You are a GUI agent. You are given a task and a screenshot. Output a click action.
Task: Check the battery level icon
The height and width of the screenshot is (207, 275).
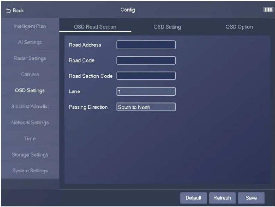(268, 10)
